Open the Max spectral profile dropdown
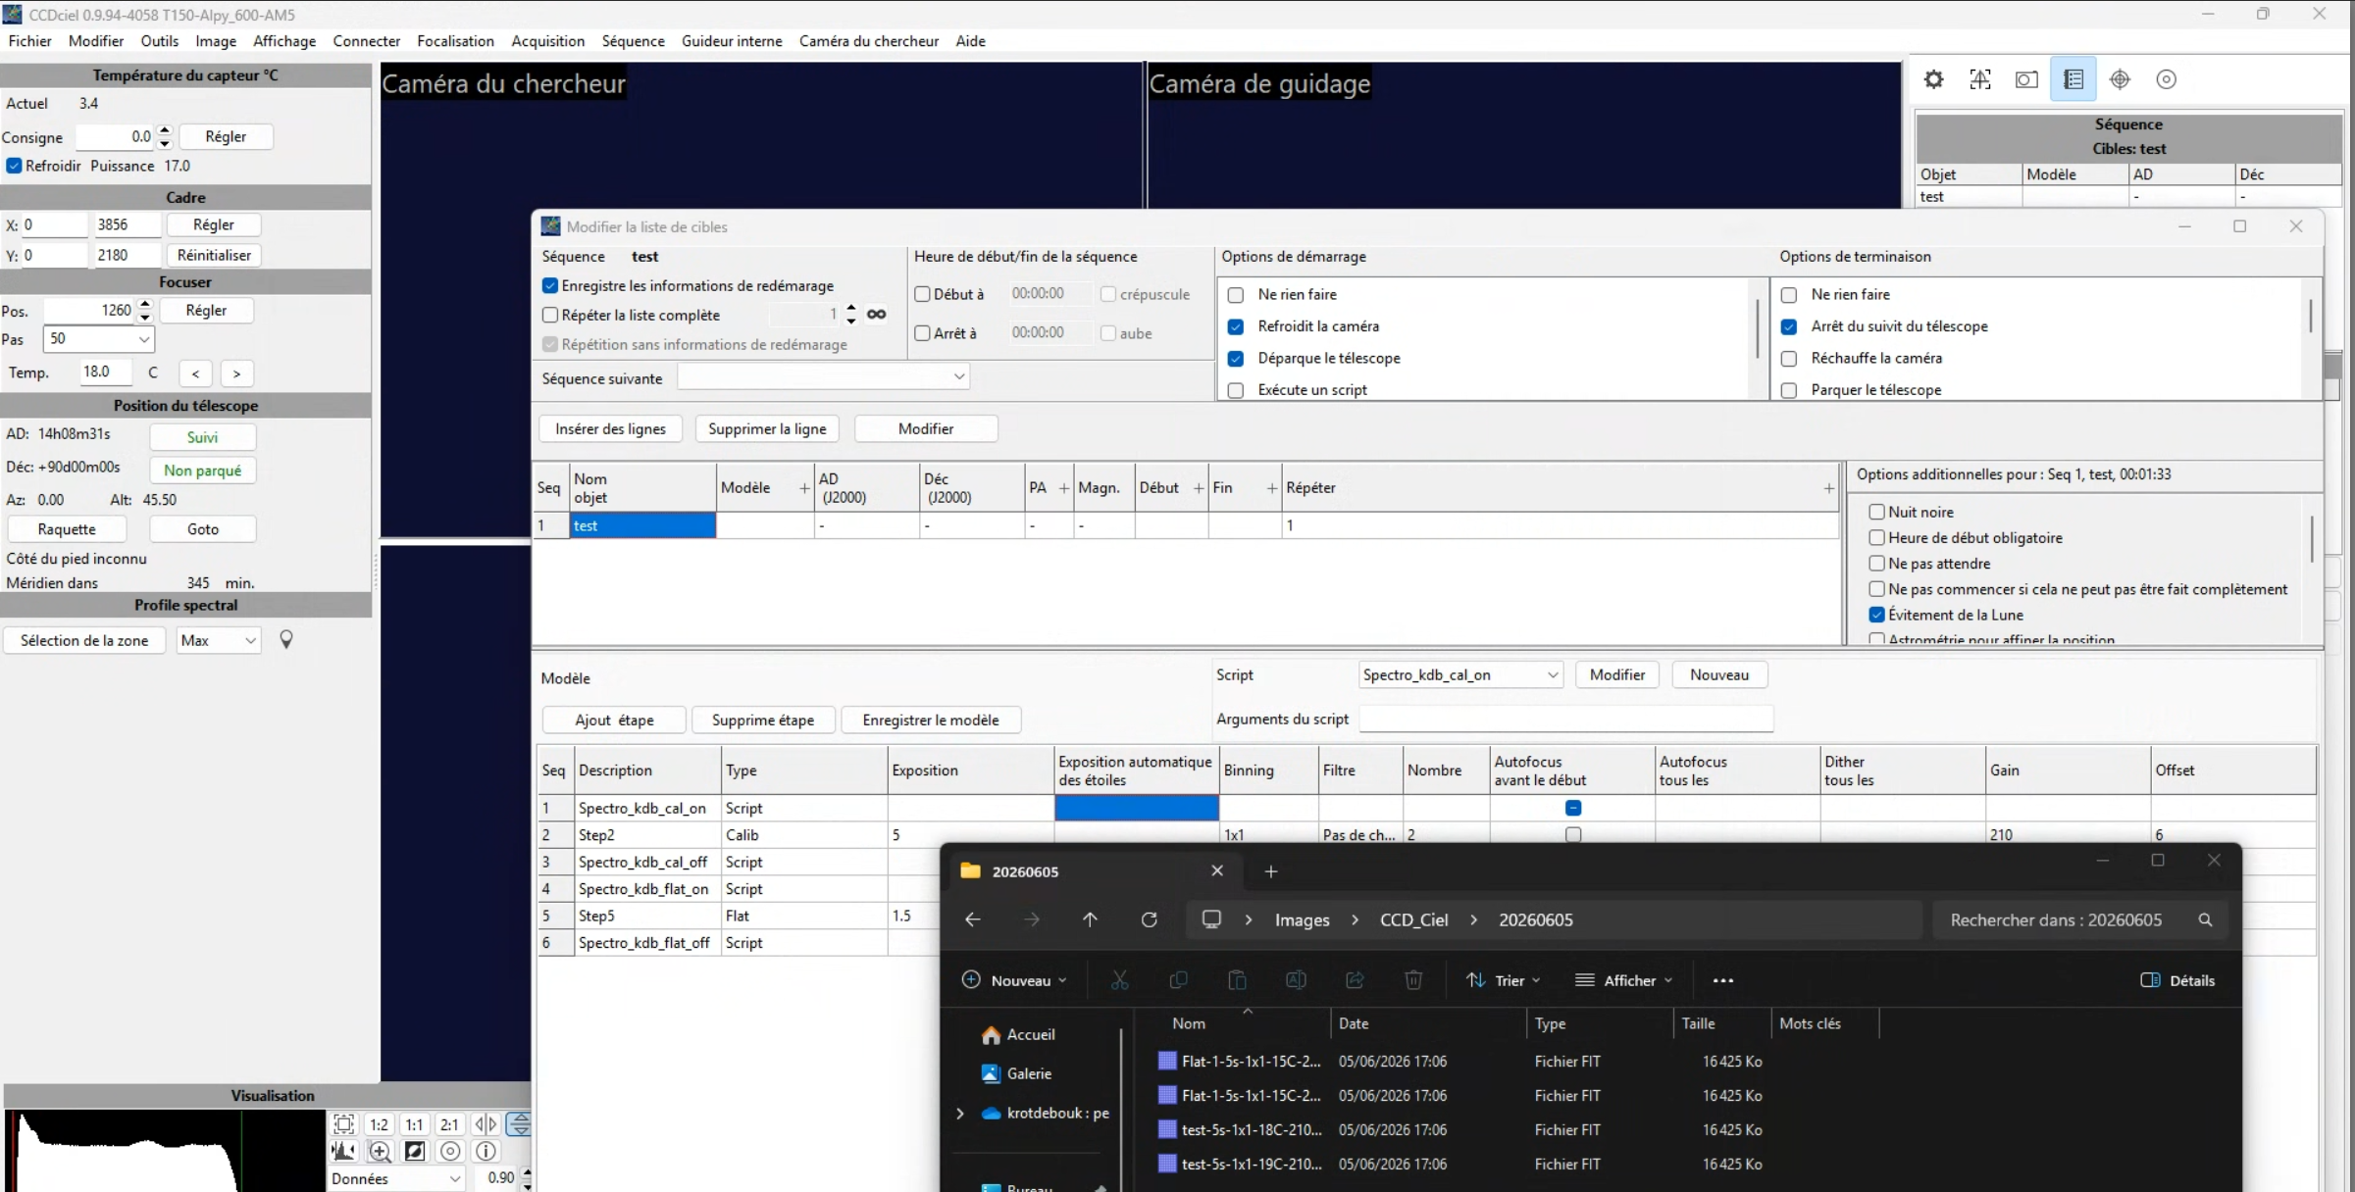Image resolution: width=2355 pixels, height=1192 pixels. coord(219,640)
